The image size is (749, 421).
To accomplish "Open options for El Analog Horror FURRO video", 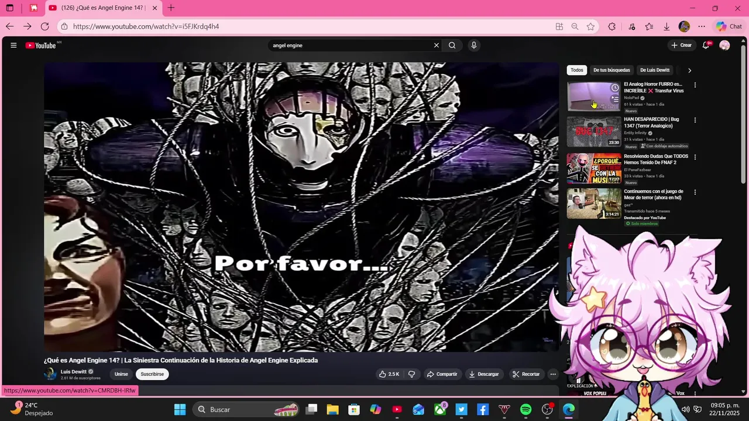I will click(x=695, y=85).
